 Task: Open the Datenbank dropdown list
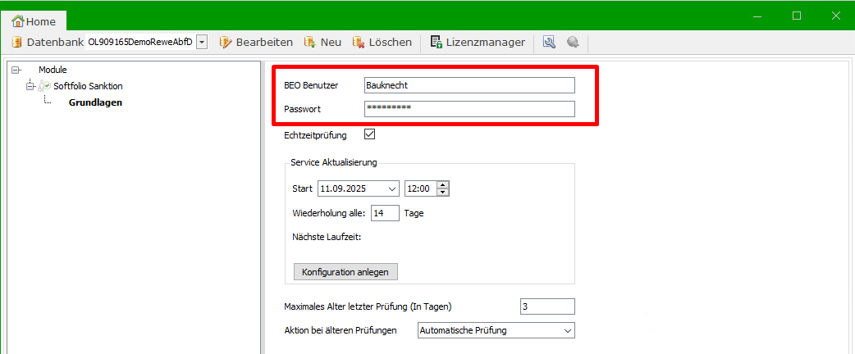click(x=202, y=42)
